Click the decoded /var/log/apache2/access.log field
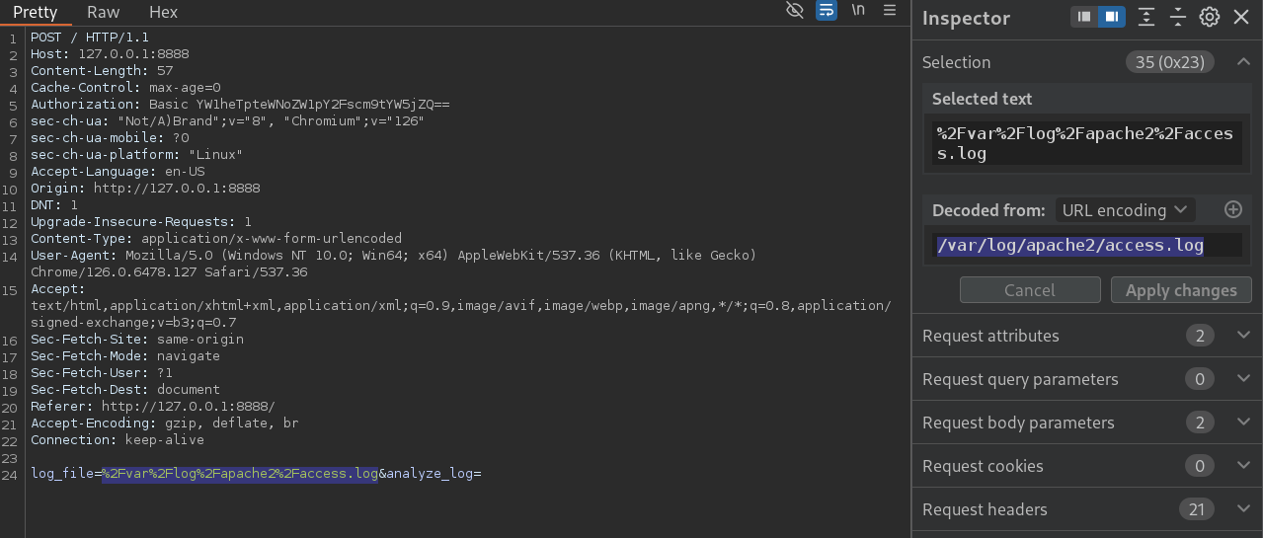This screenshot has width=1263, height=538. (1088, 245)
